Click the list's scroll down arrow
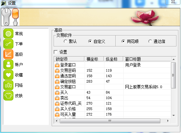Image resolution: width=181 pixels, height=133 pixels. [174, 115]
